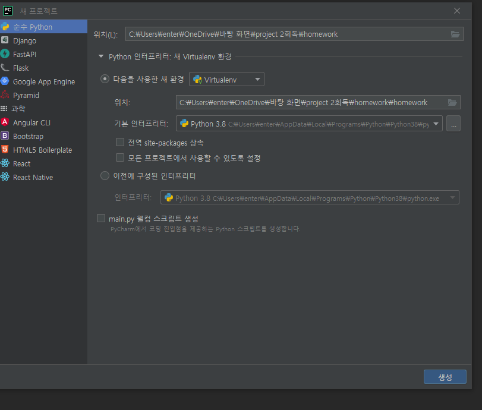Click the Pyramid red icon

click(x=5, y=94)
